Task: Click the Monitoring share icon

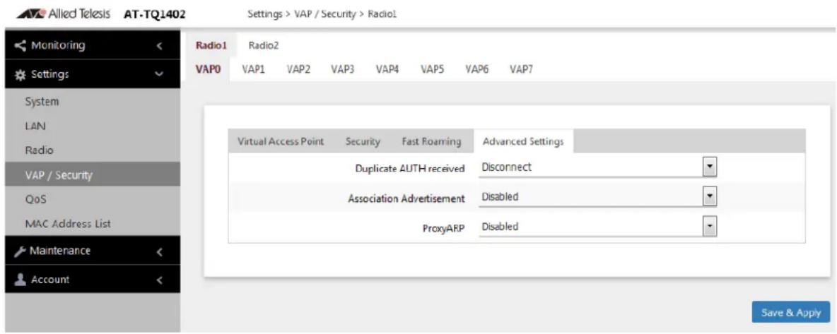Action: coord(22,45)
